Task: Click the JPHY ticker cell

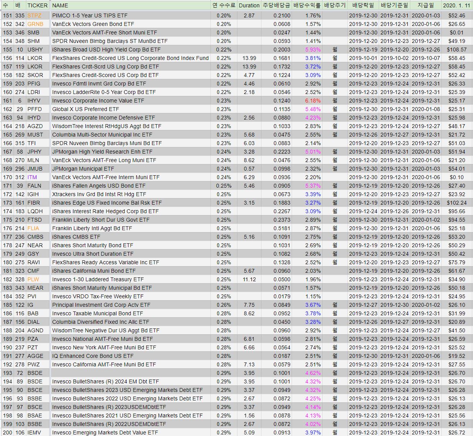Action: pos(38,152)
